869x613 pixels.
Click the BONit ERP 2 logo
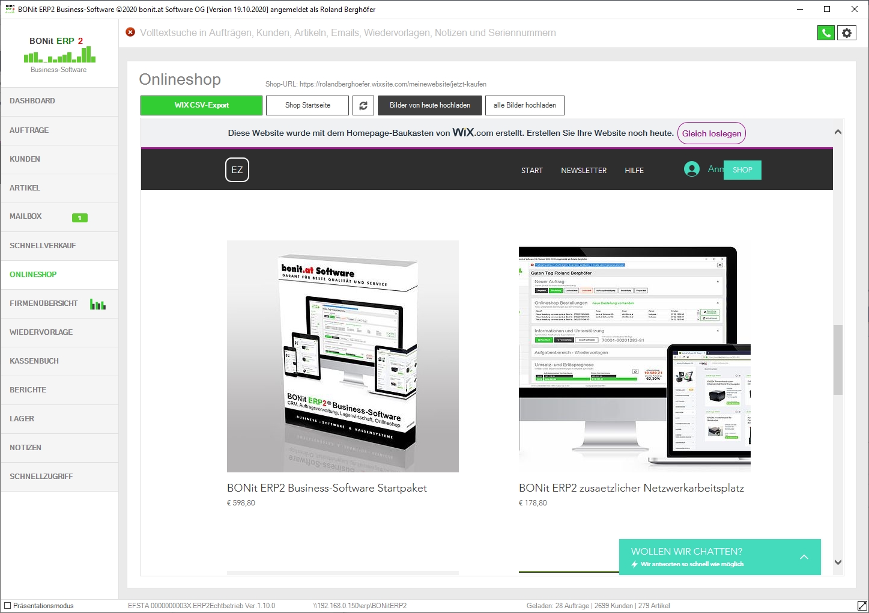pyautogui.click(x=59, y=54)
